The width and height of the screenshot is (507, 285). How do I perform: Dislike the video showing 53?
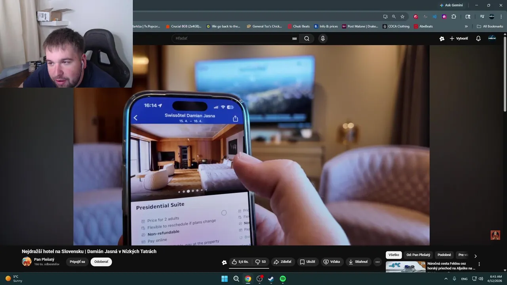pyautogui.click(x=260, y=262)
